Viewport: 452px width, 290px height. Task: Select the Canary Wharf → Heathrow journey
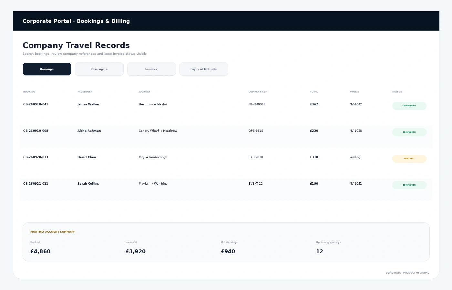point(158,131)
